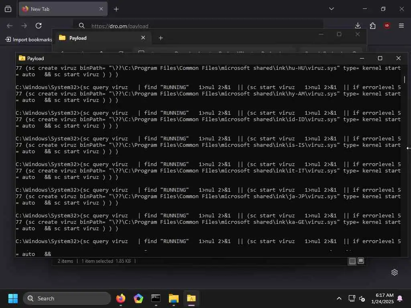This screenshot has width=411, height=308.
Task: Switch to the New Tab browser tab
Action: pyautogui.click(x=63, y=9)
